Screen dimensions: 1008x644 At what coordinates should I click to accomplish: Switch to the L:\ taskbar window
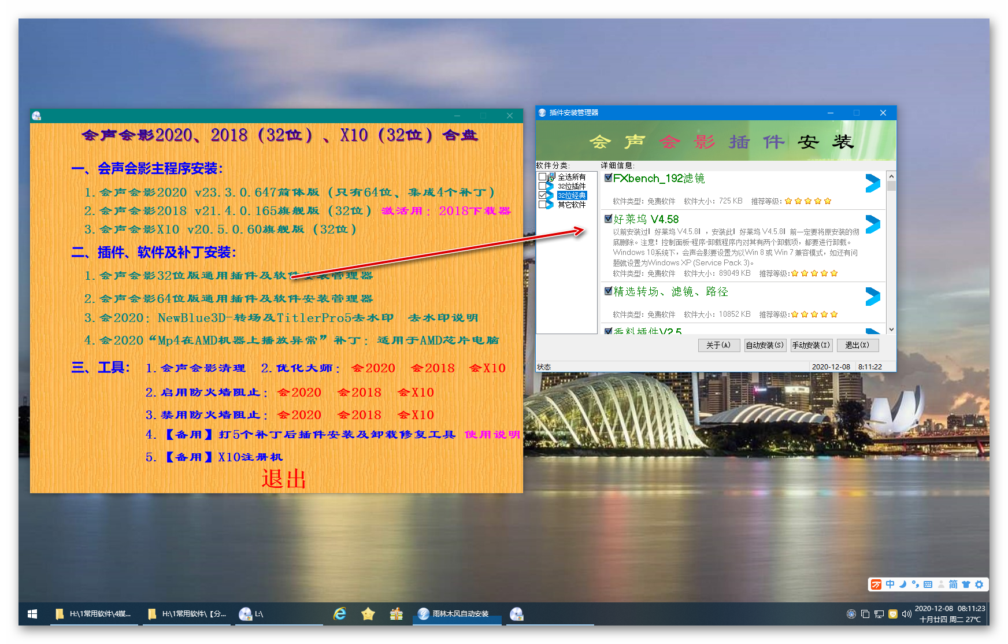[280, 614]
